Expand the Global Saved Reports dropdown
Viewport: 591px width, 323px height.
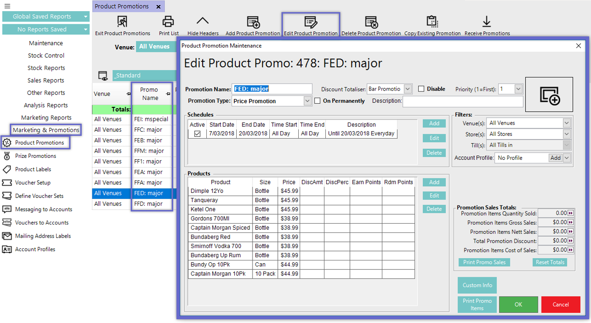tap(86, 17)
